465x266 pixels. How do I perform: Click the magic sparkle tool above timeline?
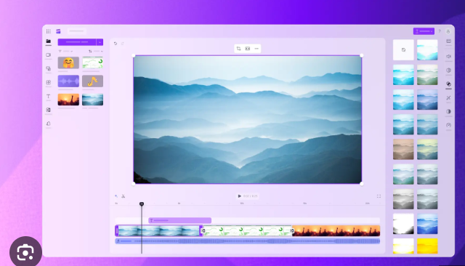(116, 196)
